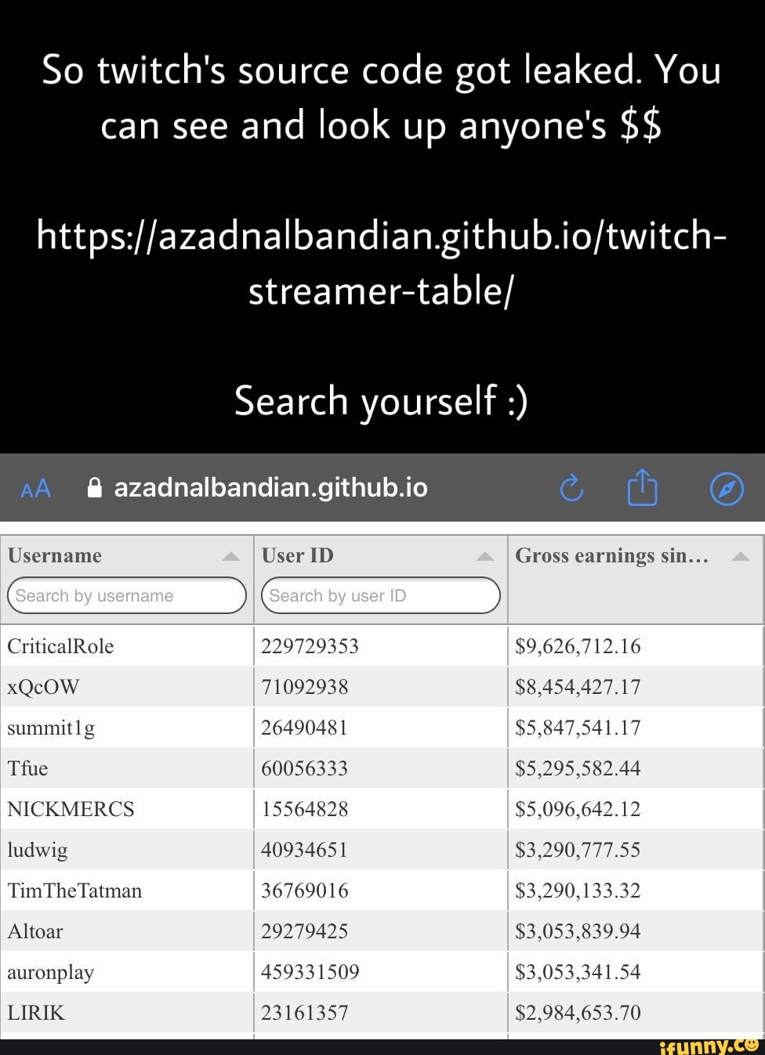Click the Search by username field
This screenshot has height=1055, width=765.
pos(127,595)
